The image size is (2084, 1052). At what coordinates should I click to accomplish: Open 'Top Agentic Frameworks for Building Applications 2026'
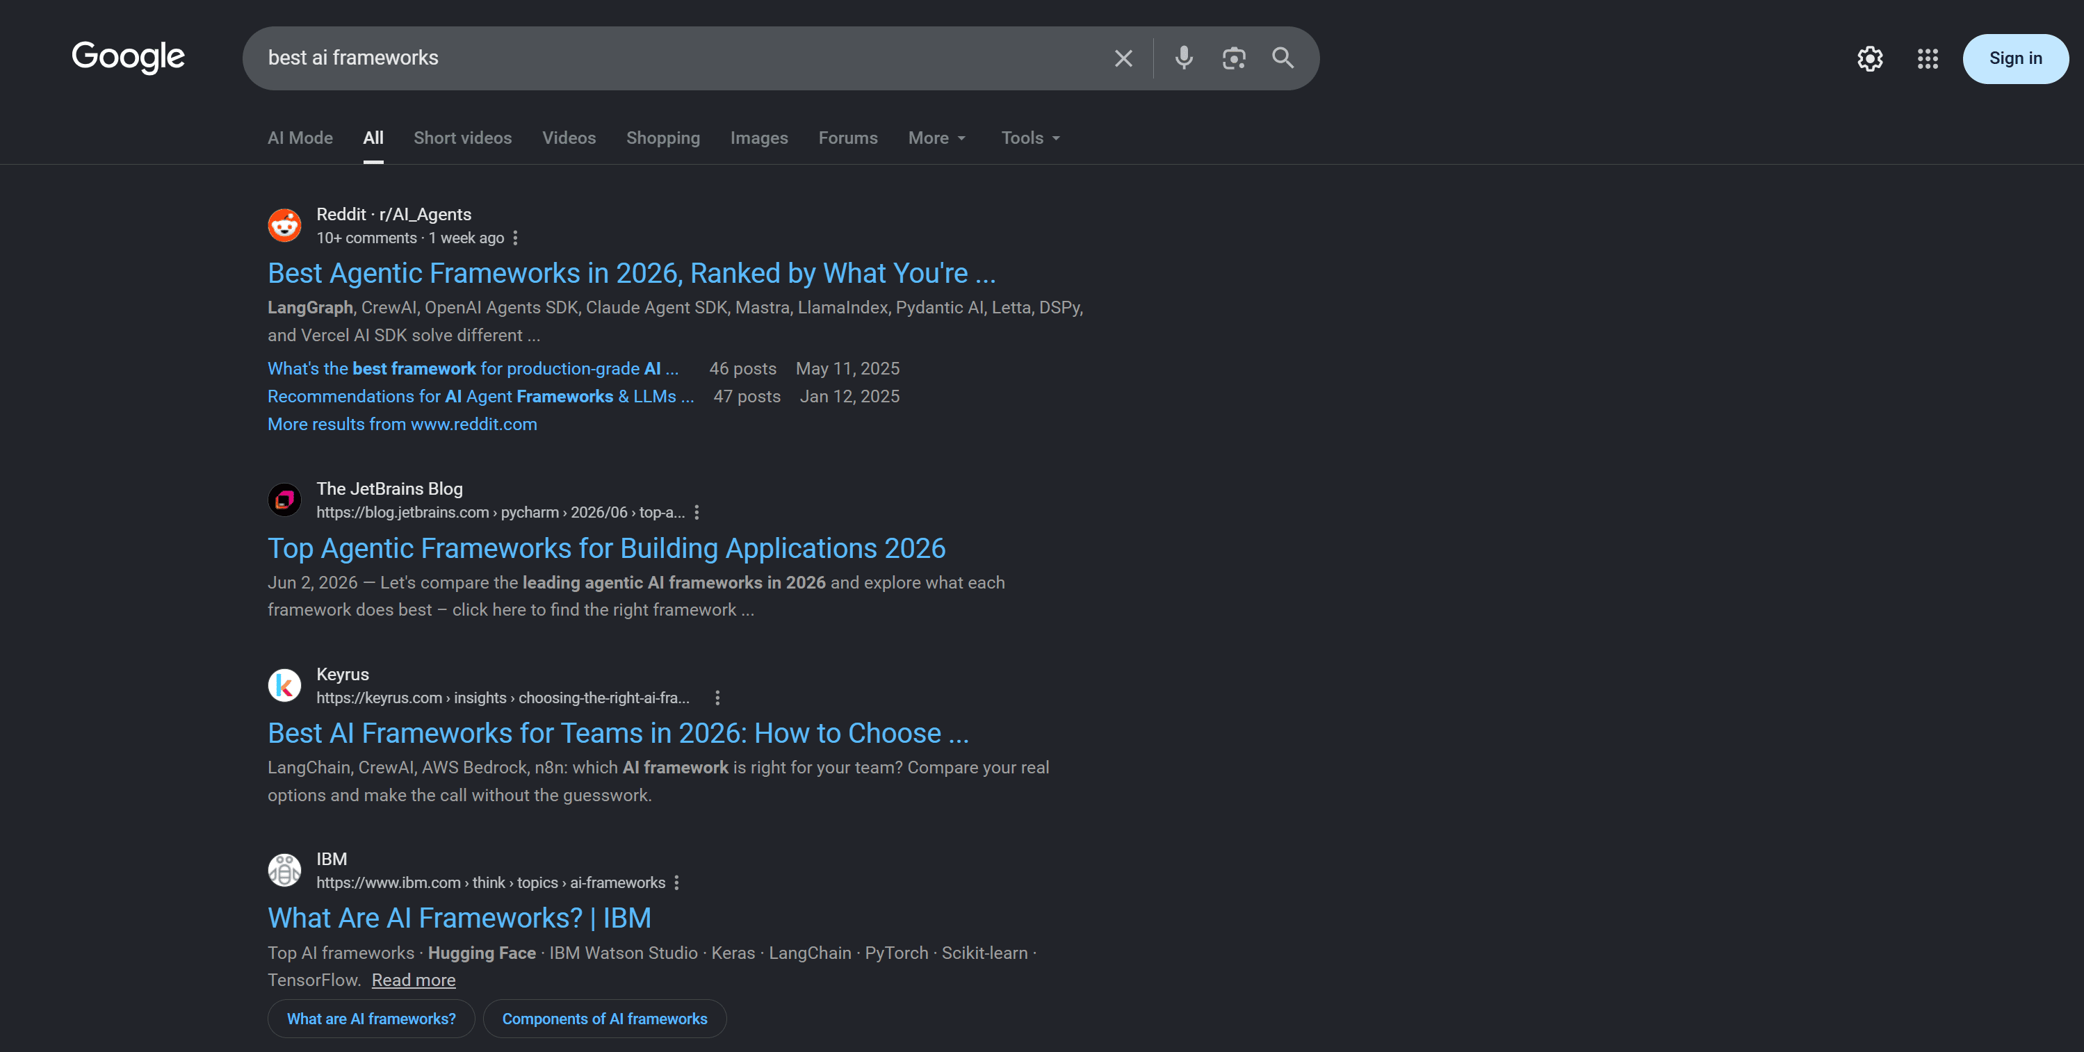point(607,548)
